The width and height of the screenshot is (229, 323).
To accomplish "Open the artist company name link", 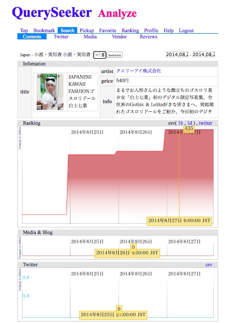I will coord(139,71).
